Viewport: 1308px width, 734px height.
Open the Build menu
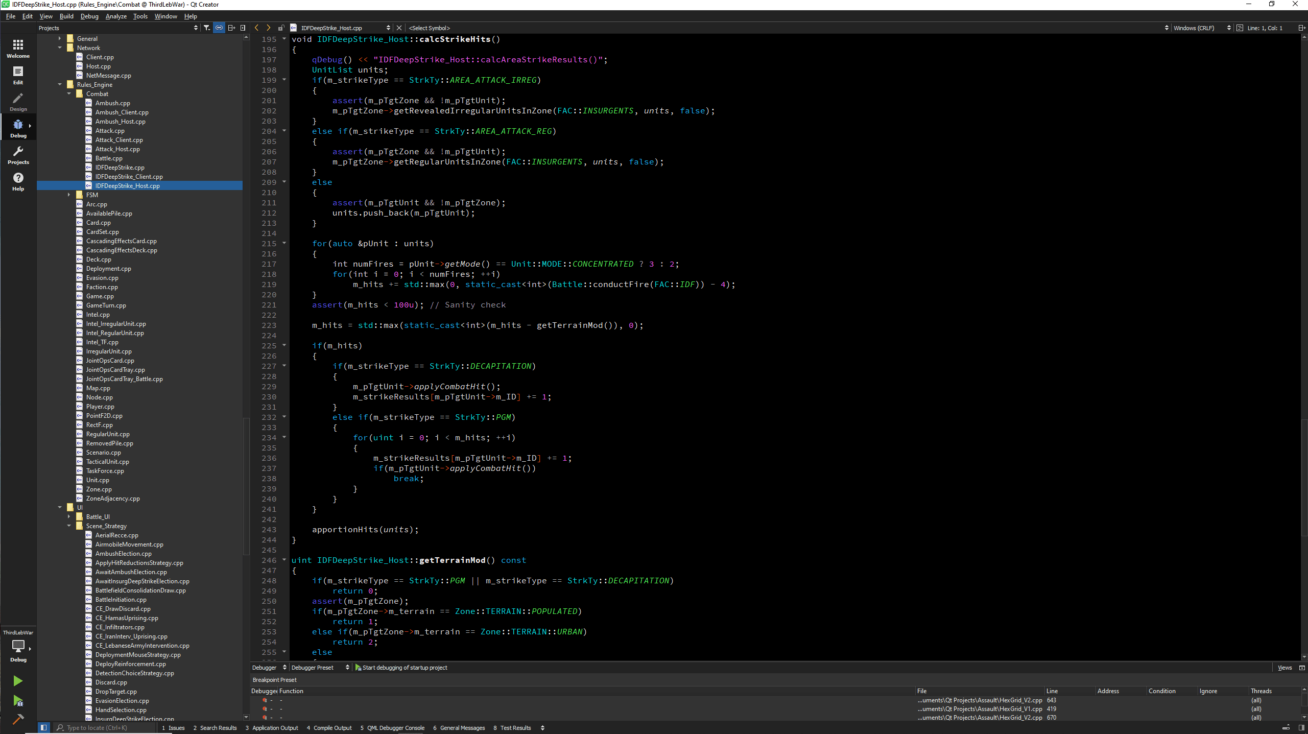[x=66, y=16]
